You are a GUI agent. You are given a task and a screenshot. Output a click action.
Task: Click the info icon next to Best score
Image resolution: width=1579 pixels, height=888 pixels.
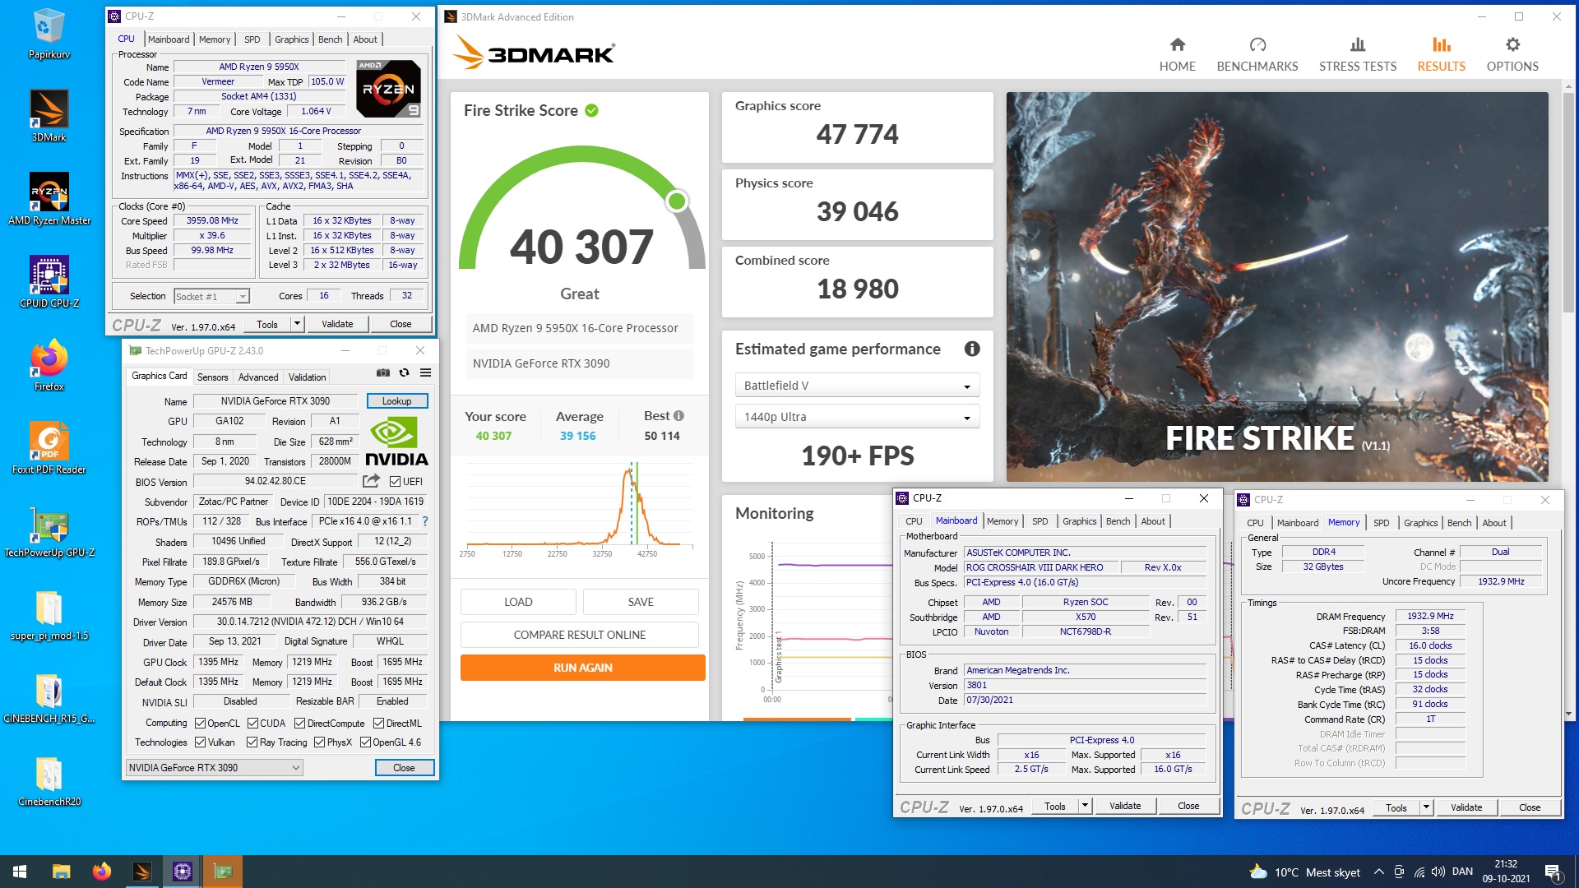pyautogui.click(x=678, y=416)
